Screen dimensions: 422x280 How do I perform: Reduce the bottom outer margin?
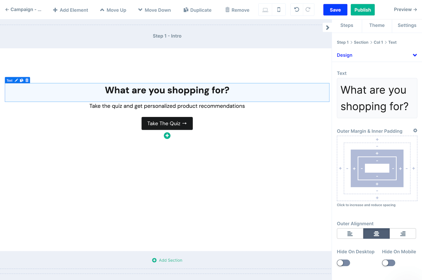[377, 191]
